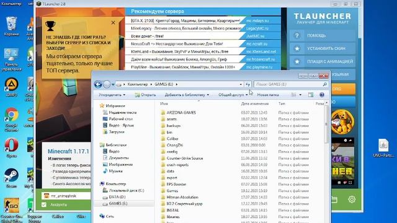This screenshot has width=397, height=223.
Task: Select GTA X 2100 recommended server
Action: pyautogui.click(x=203, y=20)
